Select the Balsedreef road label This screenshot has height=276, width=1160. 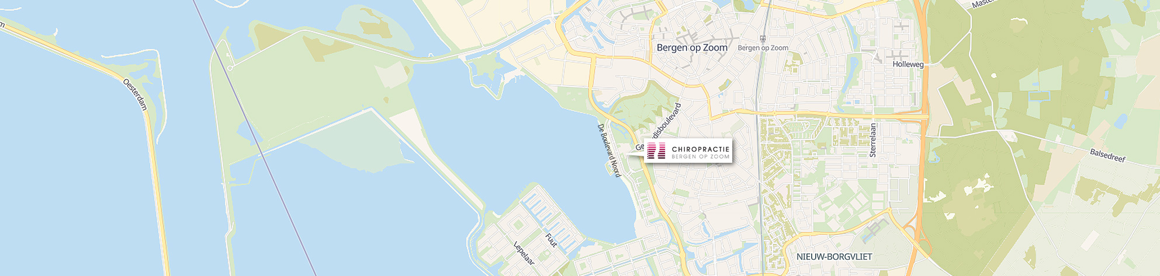pos(1107,155)
